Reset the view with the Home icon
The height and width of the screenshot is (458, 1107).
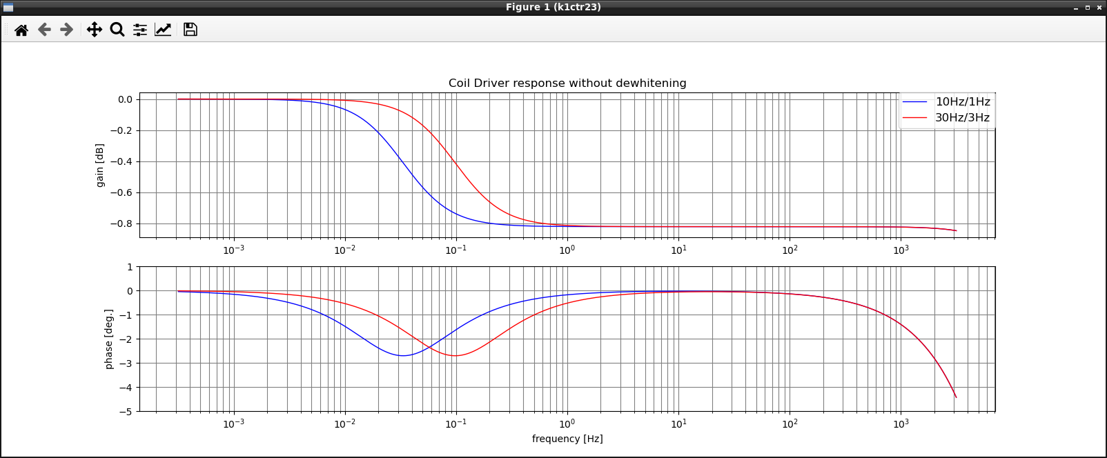(x=21, y=30)
